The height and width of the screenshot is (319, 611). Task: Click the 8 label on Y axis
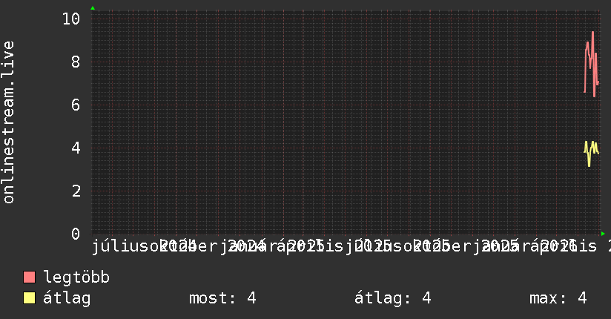click(x=76, y=62)
